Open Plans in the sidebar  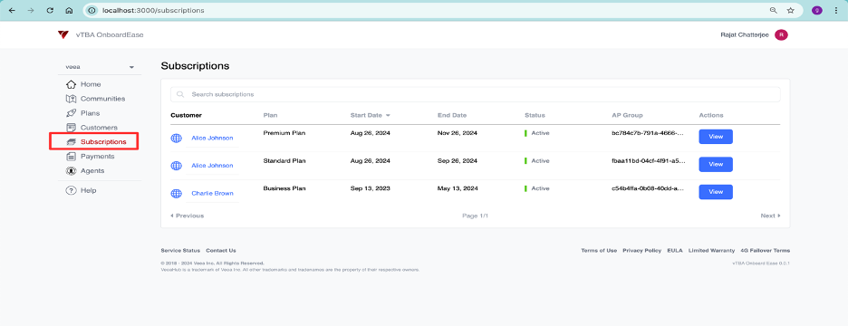91,113
